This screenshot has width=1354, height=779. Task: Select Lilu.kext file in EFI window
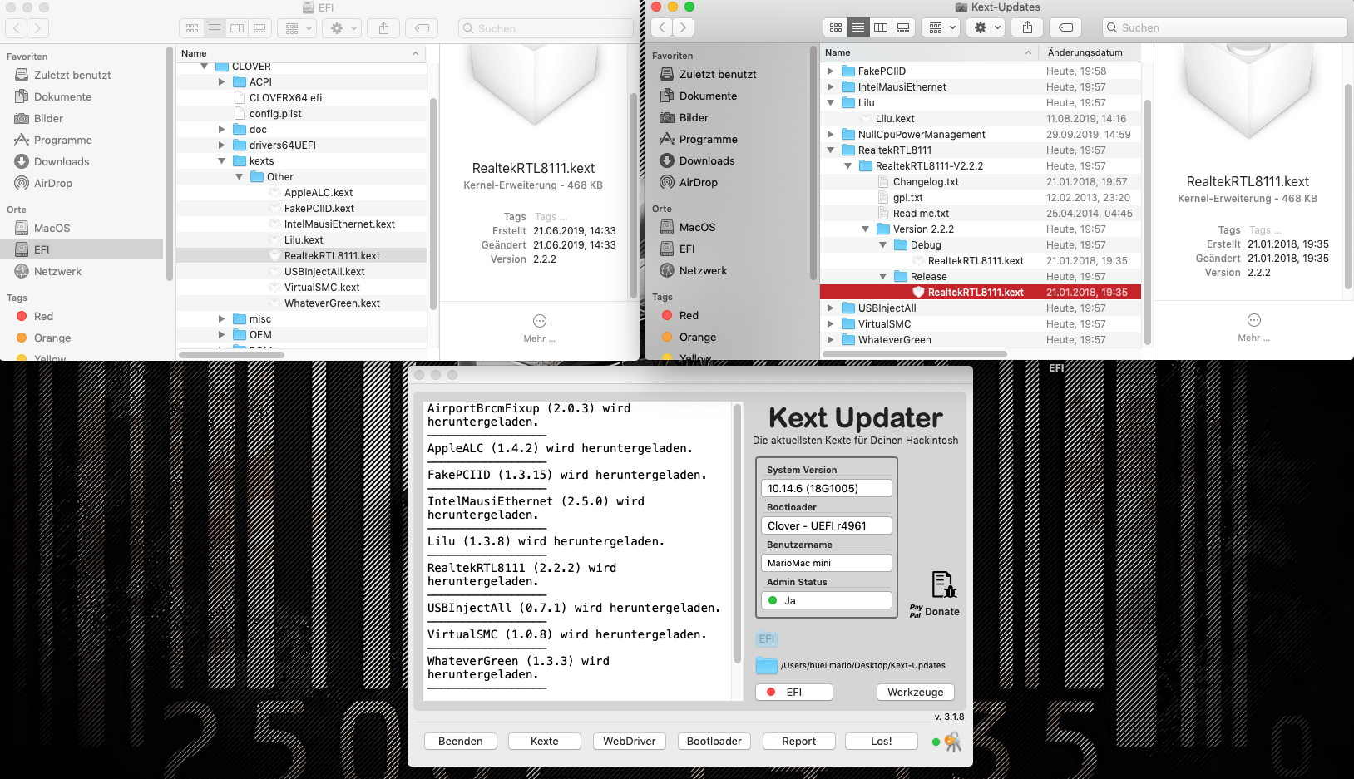pyautogui.click(x=304, y=240)
